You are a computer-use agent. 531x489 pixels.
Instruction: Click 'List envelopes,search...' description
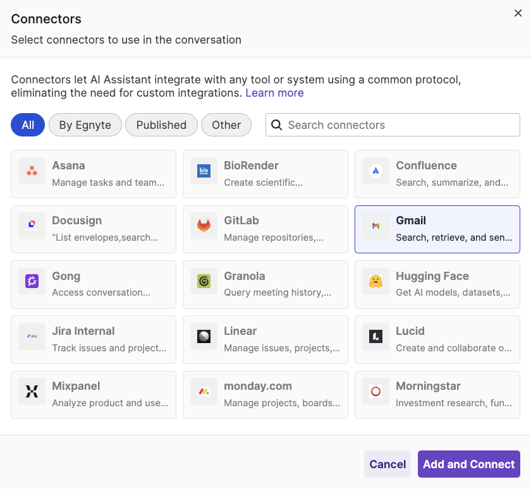point(105,238)
